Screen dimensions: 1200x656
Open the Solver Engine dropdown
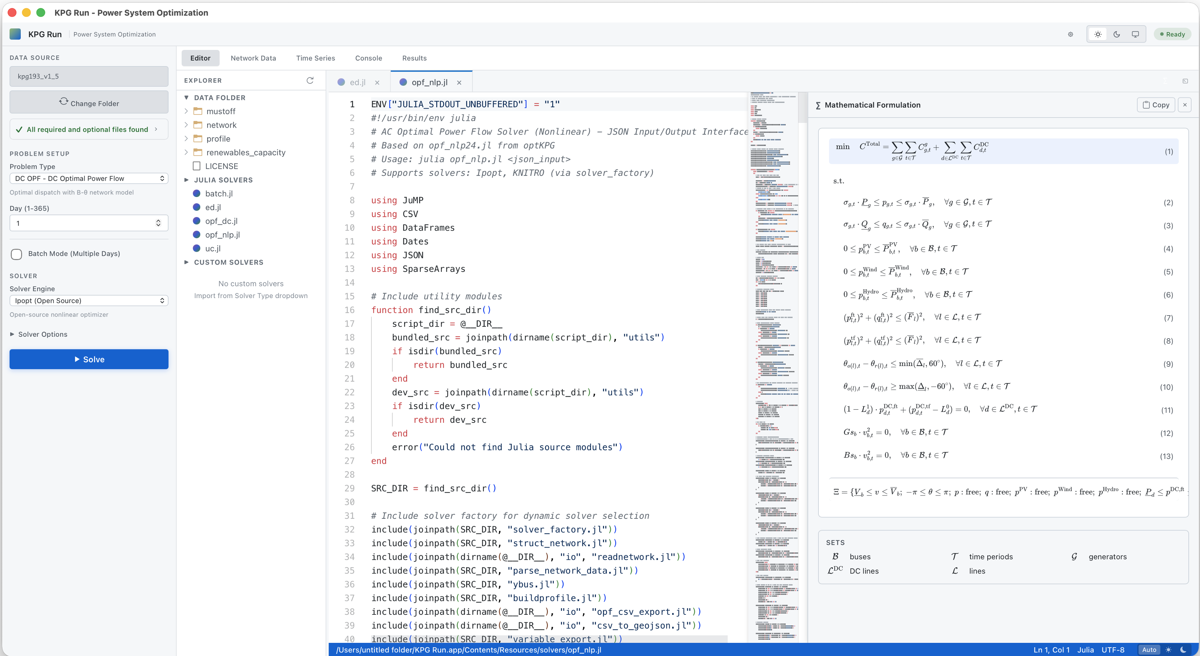click(x=89, y=301)
